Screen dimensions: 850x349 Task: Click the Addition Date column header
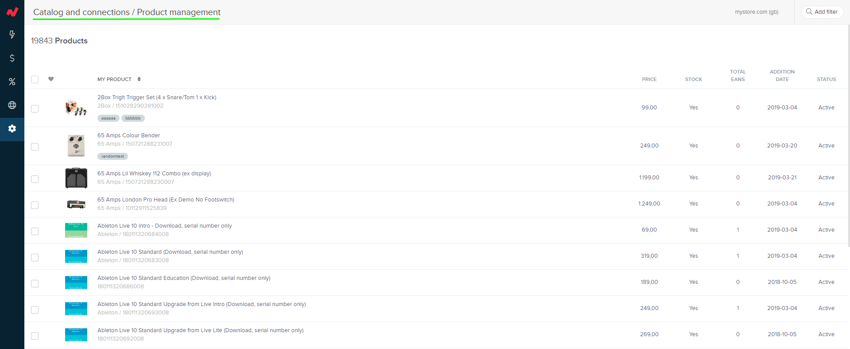tap(782, 75)
